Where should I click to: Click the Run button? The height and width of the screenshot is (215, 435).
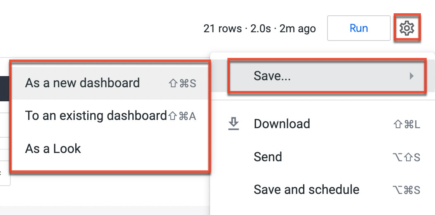click(x=359, y=28)
